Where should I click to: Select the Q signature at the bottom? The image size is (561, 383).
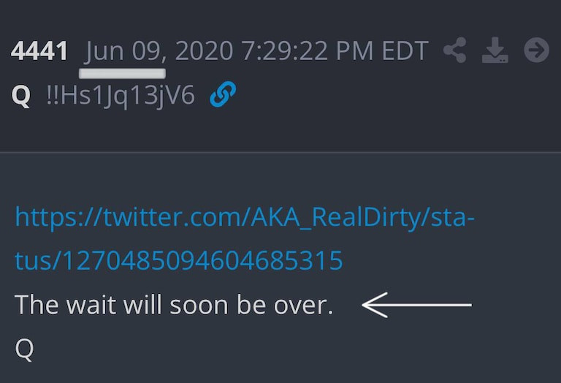click(24, 349)
